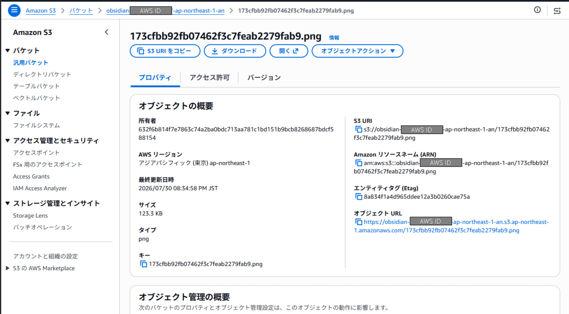Screen dimensions: 569x314
Task: Open FSx 用のアクセスポイント in sidebar
Action: tap(48, 164)
